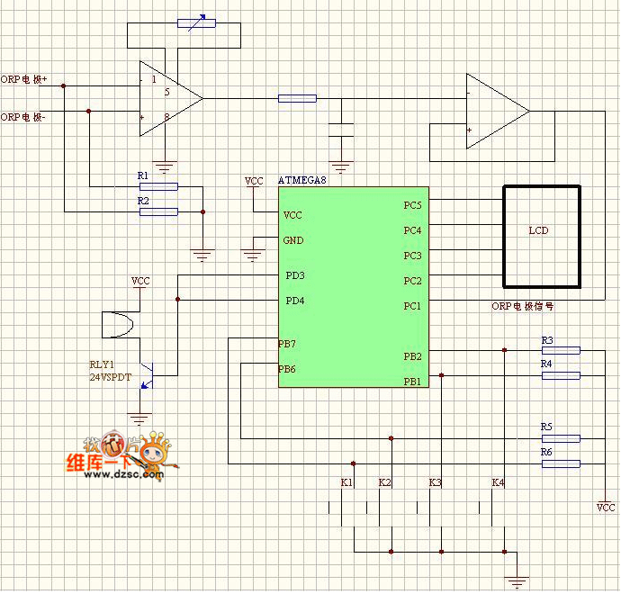The width and height of the screenshot is (621, 594).
Task: Select the capacitor symbol below the series resistor
Action: pyautogui.click(x=341, y=128)
